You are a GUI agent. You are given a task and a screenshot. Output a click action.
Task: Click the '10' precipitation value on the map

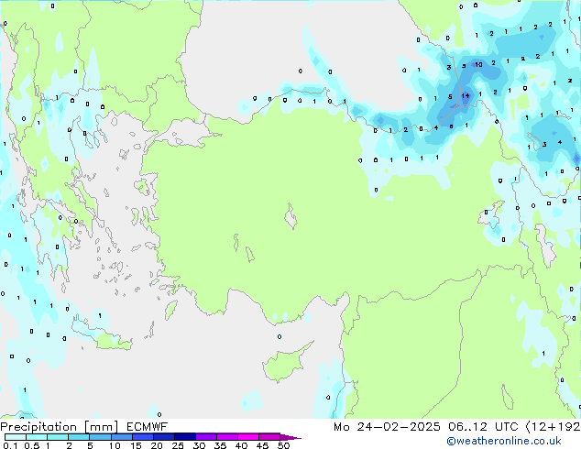pos(478,65)
